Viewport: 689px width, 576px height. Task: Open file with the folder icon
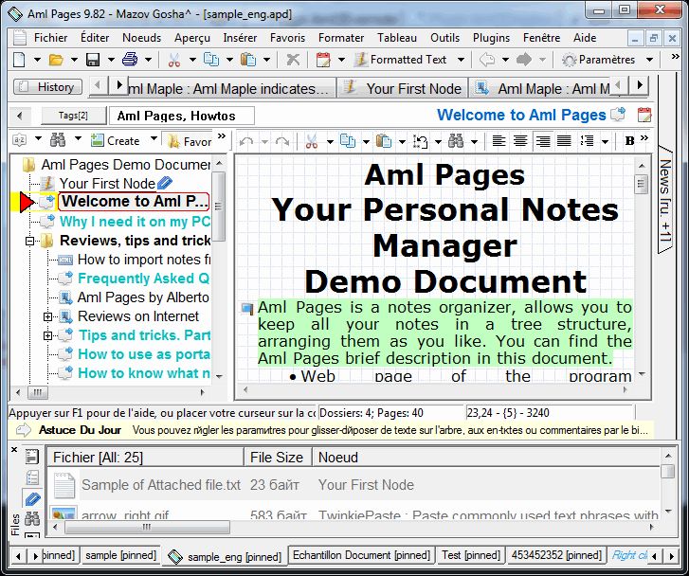tap(56, 60)
